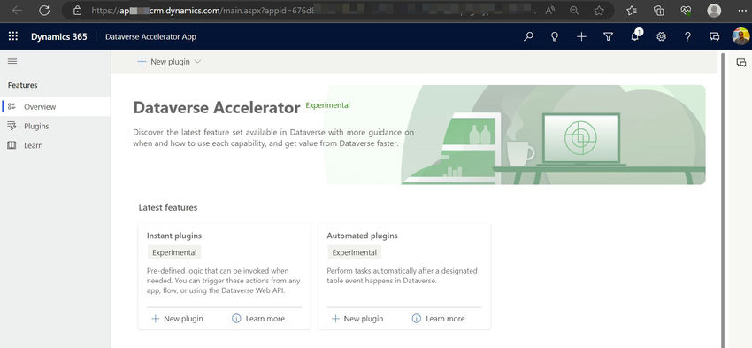Click the zoom magnifier icon in address bar
Screen dimensions: 752x348
pyautogui.click(x=574, y=11)
